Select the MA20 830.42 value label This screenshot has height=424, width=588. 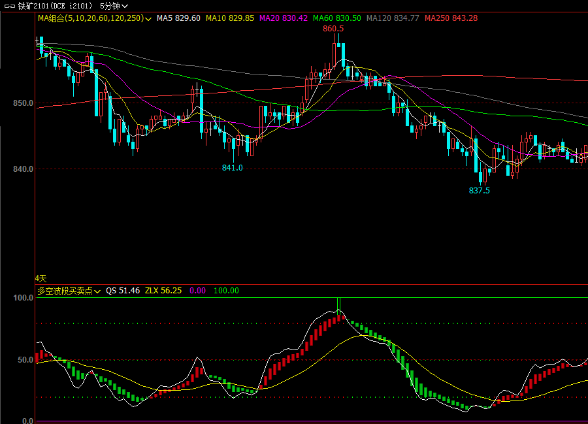(x=284, y=18)
